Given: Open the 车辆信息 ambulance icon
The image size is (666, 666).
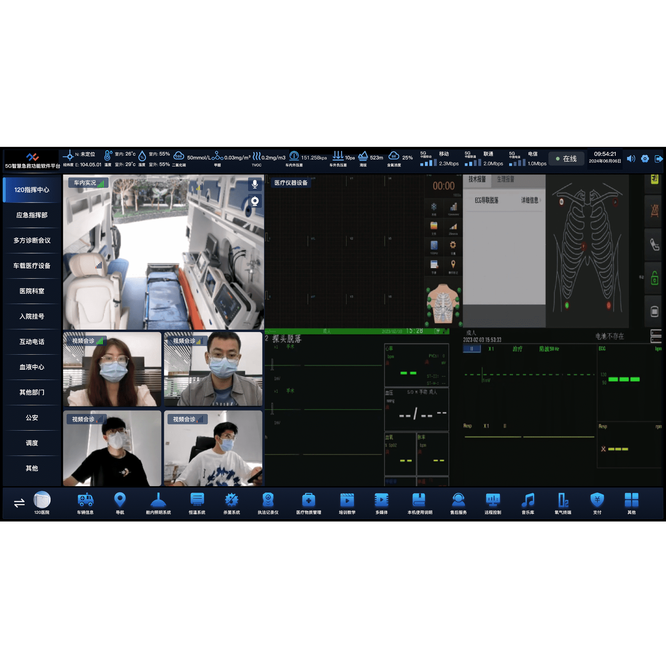Looking at the screenshot, I should [x=85, y=500].
